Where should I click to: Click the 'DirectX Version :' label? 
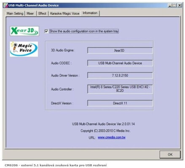[x=62, y=103]
